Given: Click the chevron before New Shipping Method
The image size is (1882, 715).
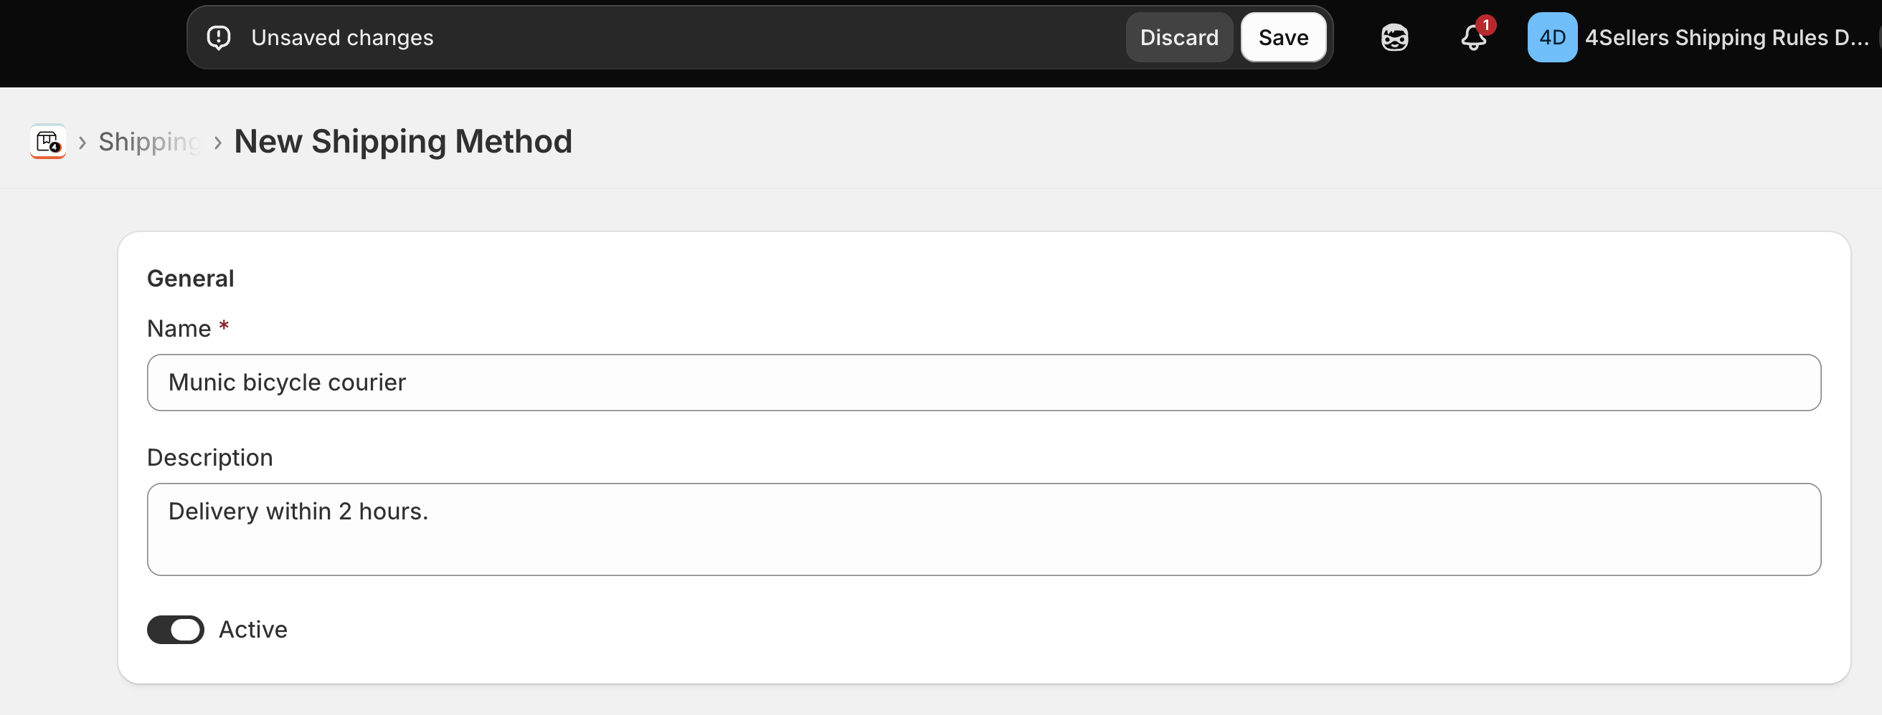Looking at the screenshot, I should [217, 143].
